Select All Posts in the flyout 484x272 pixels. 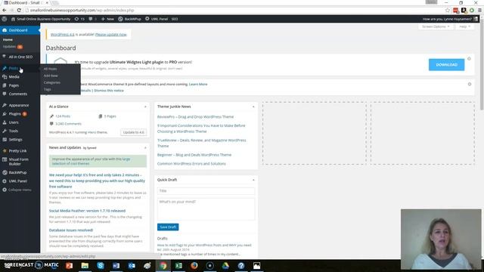point(50,69)
